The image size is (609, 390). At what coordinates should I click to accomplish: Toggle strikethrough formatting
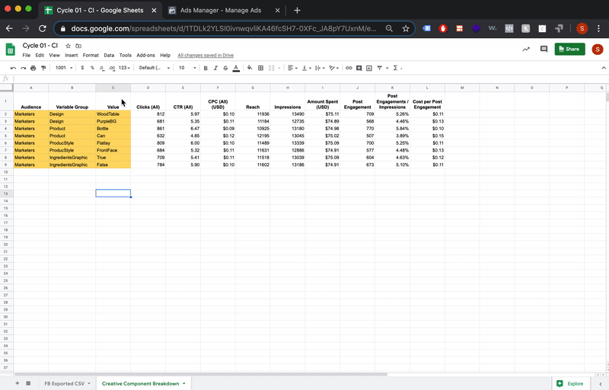click(x=225, y=68)
